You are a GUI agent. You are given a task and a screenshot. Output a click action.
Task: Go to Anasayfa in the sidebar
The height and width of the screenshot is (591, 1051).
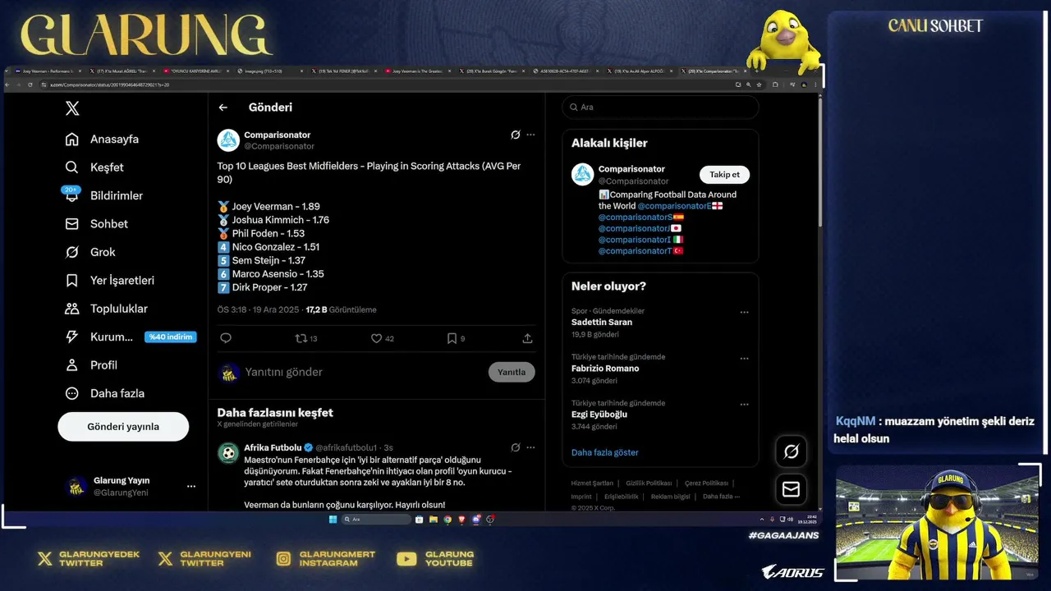102,140
